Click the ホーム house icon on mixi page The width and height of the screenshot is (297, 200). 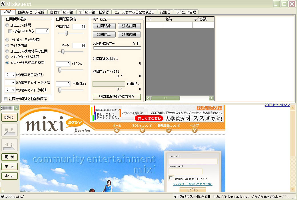coord(117,130)
